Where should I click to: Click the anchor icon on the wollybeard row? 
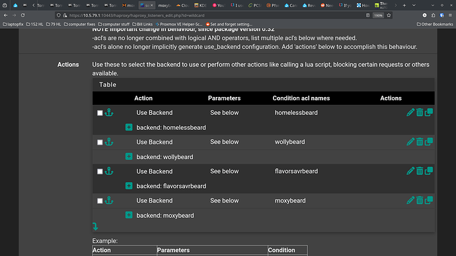[109, 142]
